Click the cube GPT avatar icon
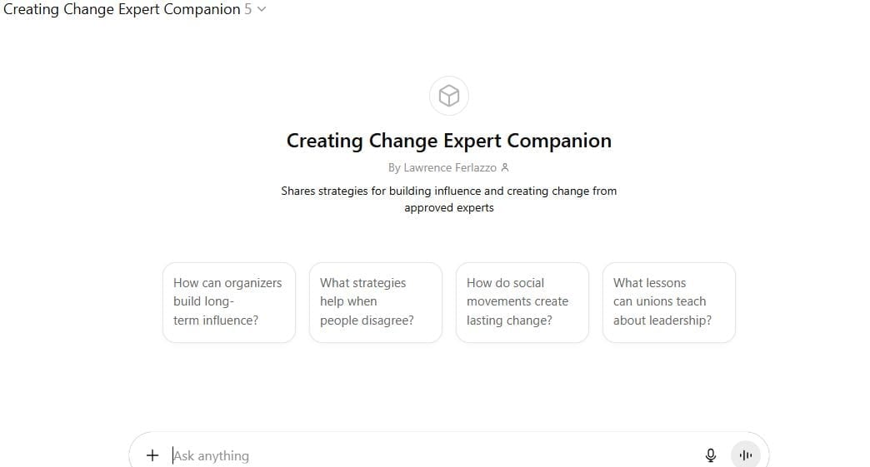870x467 pixels. click(x=449, y=96)
